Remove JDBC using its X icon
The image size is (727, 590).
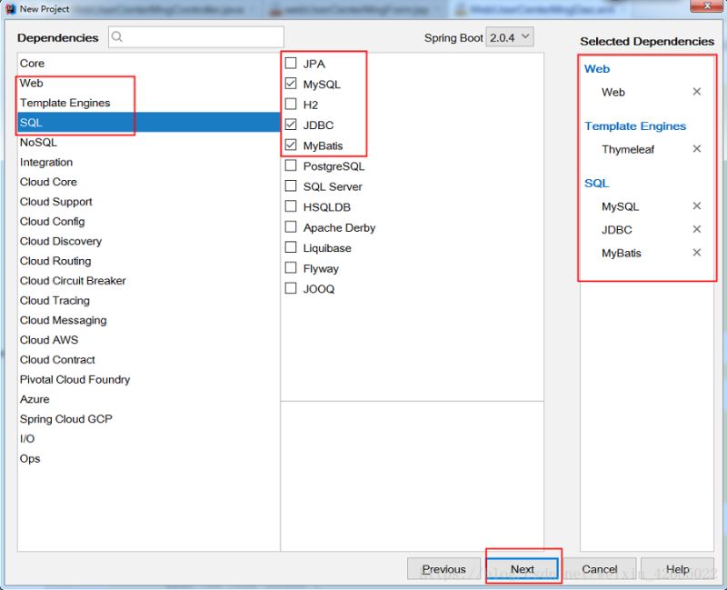pos(696,229)
